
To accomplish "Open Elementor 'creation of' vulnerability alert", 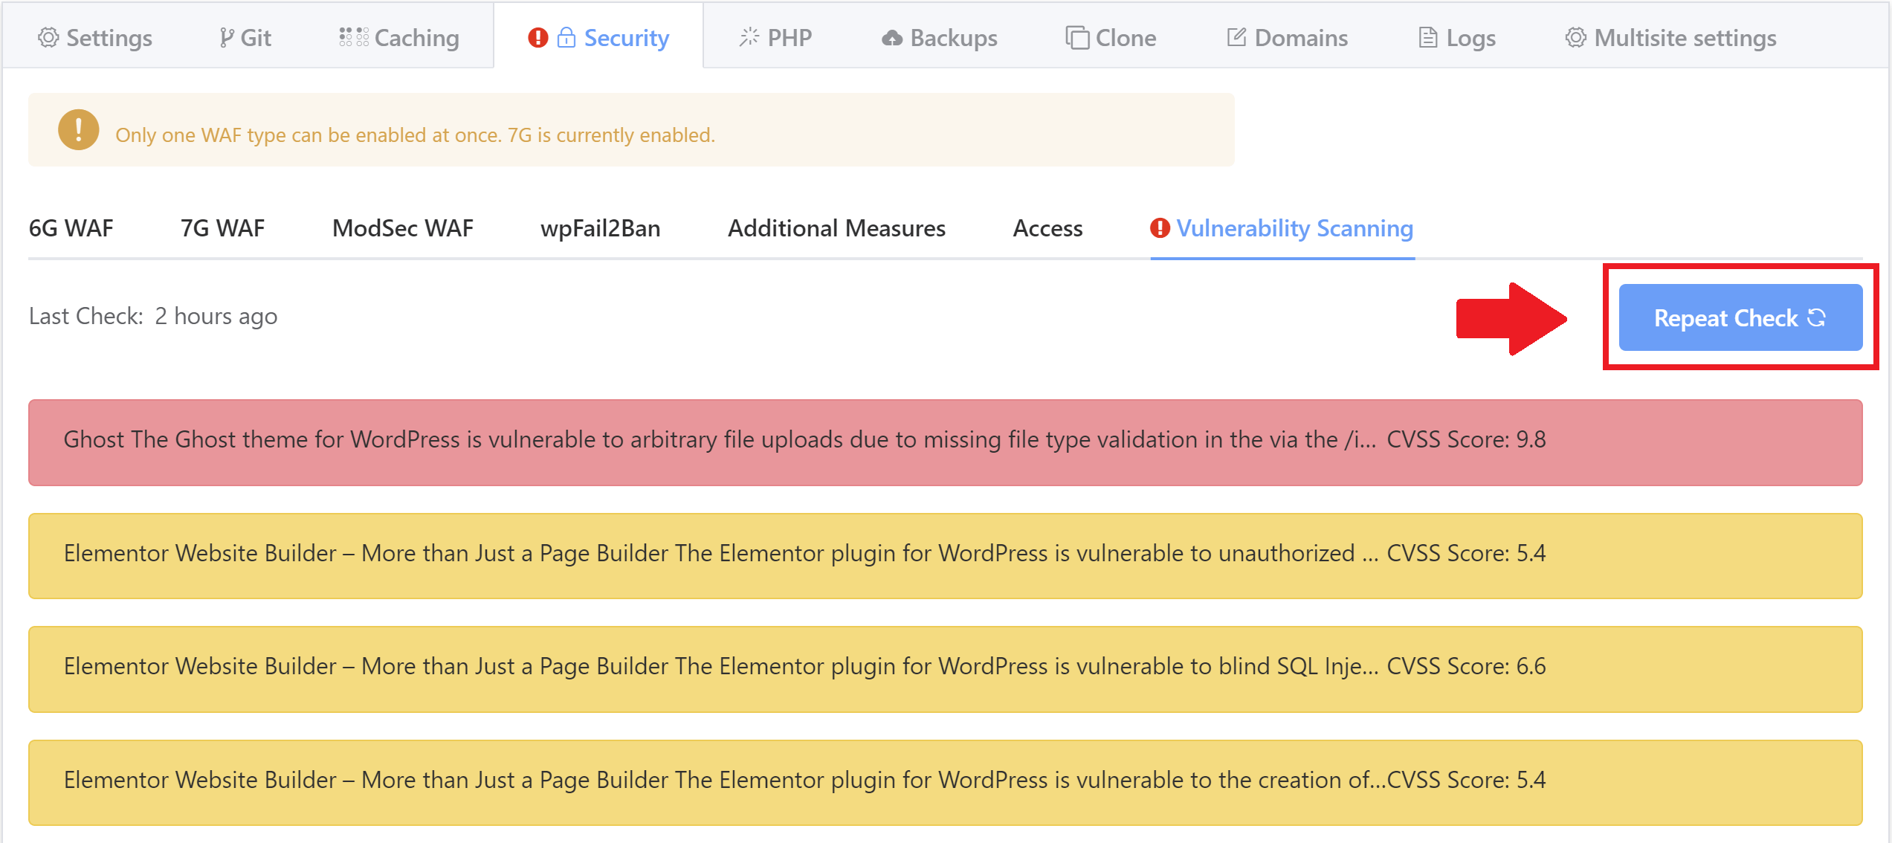I will tap(946, 783).
